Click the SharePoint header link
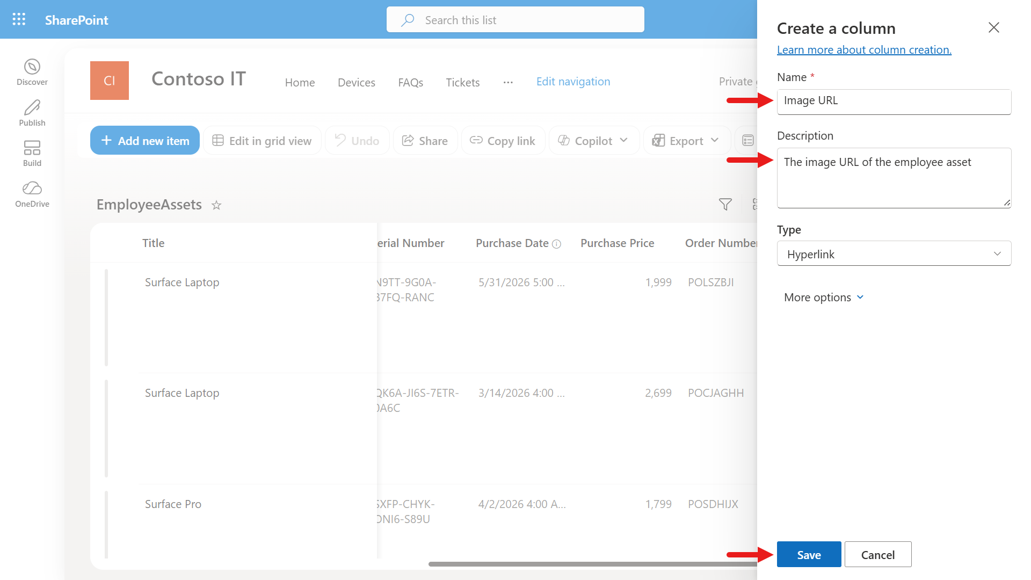The image size is (1031, 580). 76,20
